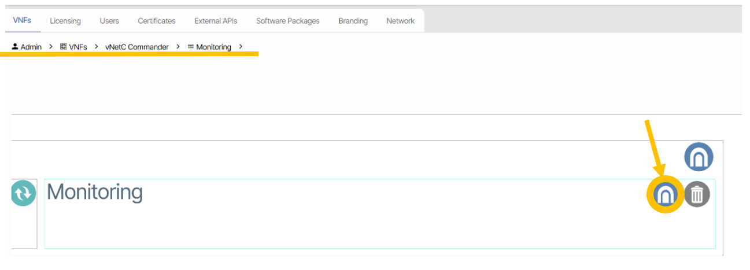750x270 pixels.
Task: Expand the chevron after Monitoring breadcrumb
Action: point(241,47)
